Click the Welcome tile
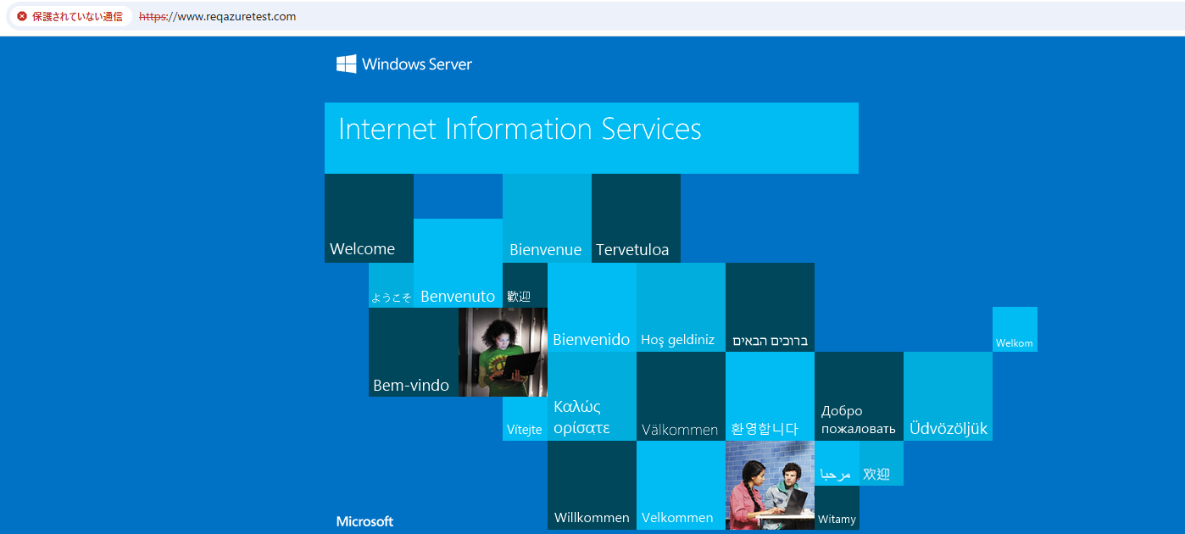 (369, 219)
